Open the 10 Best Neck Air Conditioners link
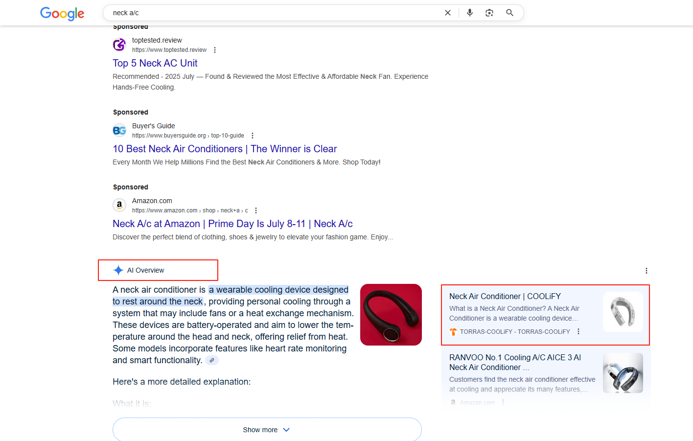The image size is (693, 441). (224, 149)
